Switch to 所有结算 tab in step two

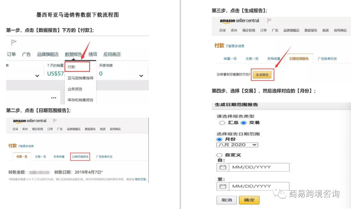pyautogui.click(x=59, y=157)
